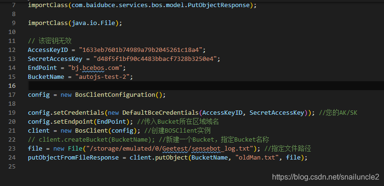Click the comment "//指定文件路径"

click(x=288, y=149)
